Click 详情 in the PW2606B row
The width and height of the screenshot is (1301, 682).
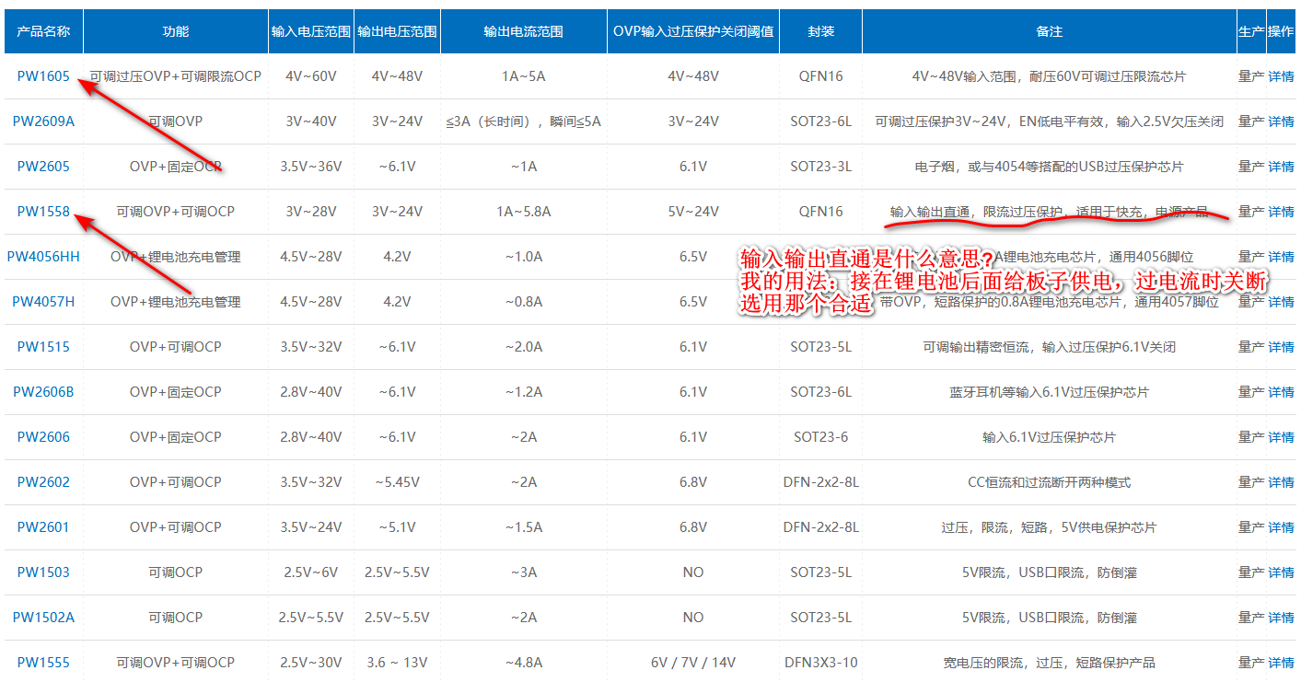(1281, 392)
